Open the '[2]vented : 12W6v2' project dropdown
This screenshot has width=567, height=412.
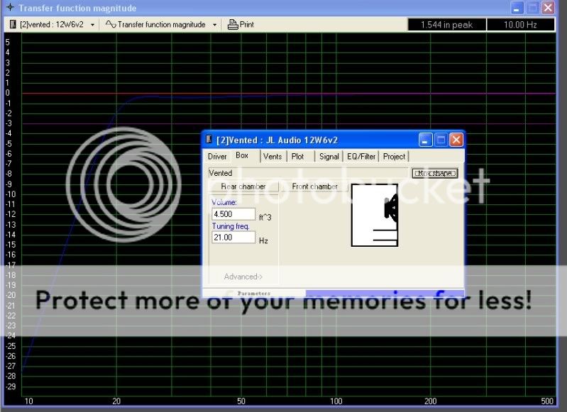pyautogui.click(x=93, y=24)
